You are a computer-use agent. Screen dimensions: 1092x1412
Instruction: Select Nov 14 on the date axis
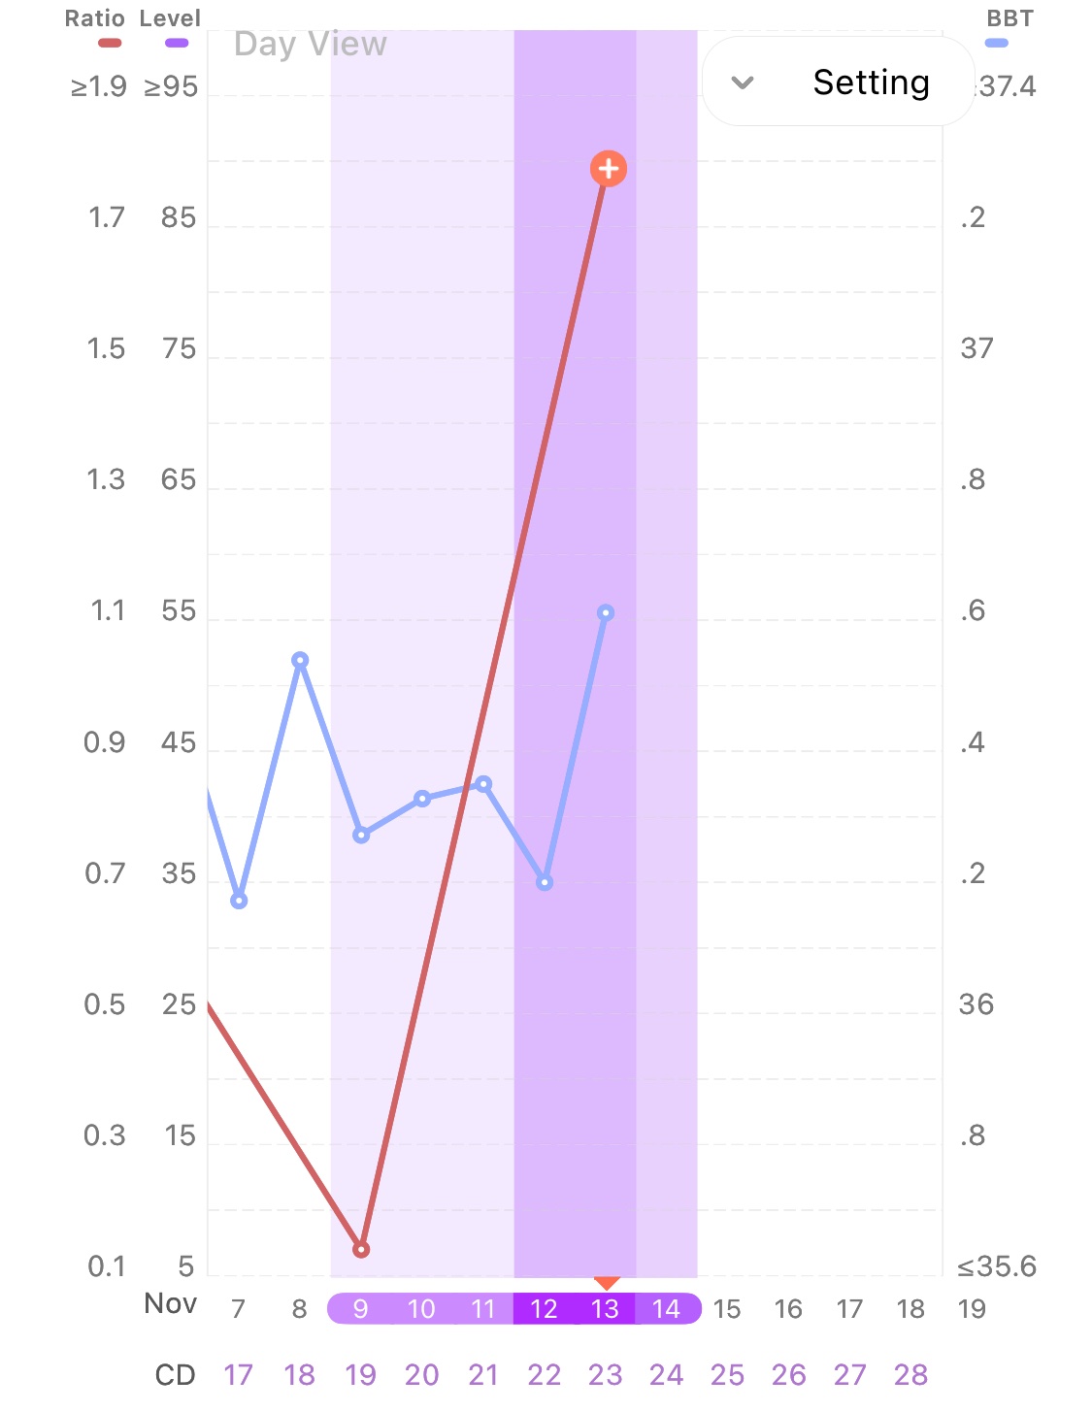coord(666,1309)
